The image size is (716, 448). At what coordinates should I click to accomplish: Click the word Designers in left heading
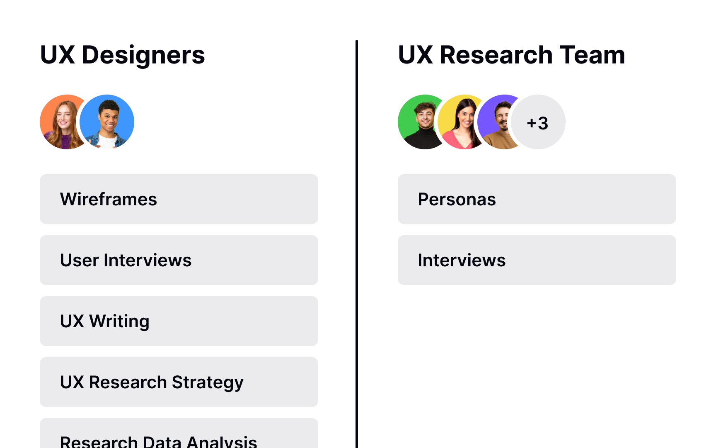pos(143,55)
